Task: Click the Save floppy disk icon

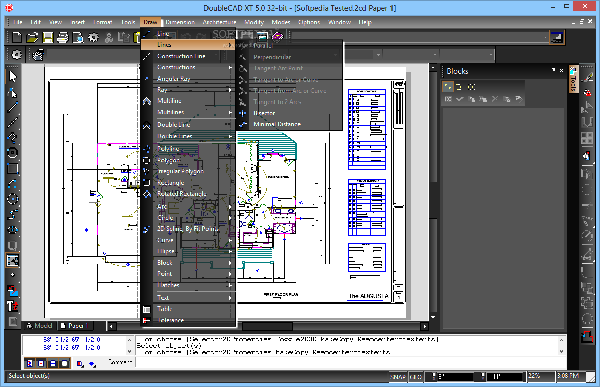Action: pyautogui.click(x=48, y=37)
